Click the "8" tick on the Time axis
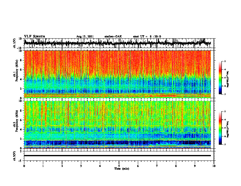 176,166
